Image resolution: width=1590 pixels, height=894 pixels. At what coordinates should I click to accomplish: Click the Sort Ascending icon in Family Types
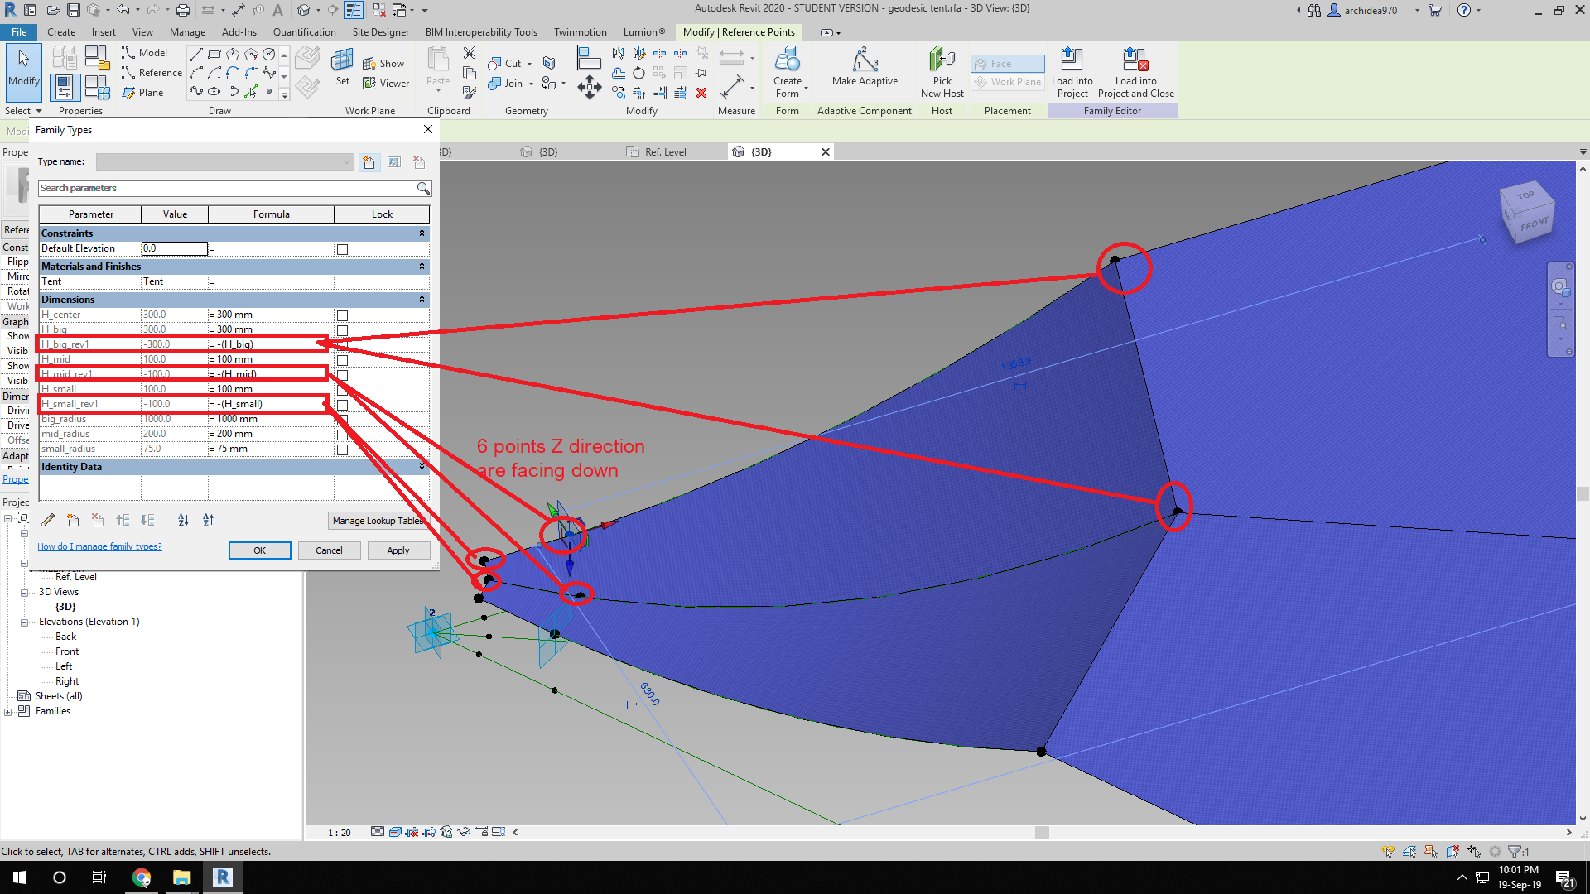click(x=183, y=520)
